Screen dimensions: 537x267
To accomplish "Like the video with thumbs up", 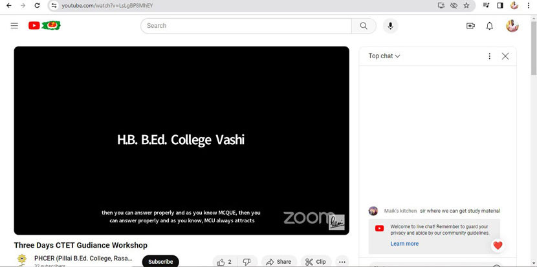I will point(225,262).
